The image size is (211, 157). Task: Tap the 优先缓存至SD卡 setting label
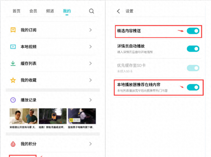pyautogui.click(x=131, y=65)
